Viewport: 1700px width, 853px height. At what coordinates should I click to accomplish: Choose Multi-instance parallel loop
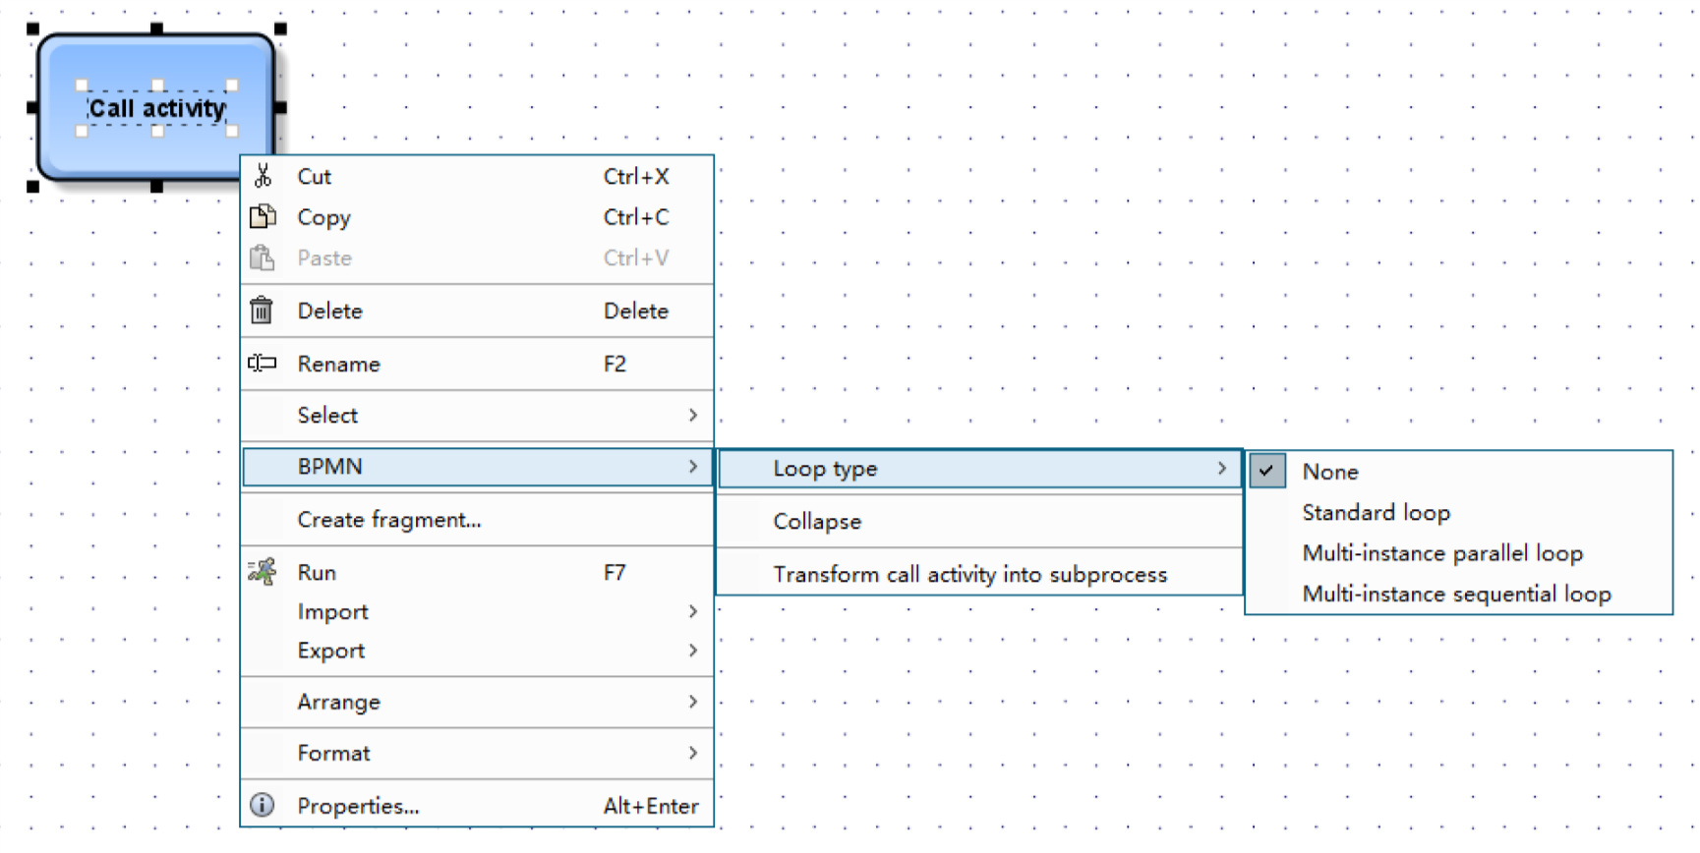[x=1441, y=553]
